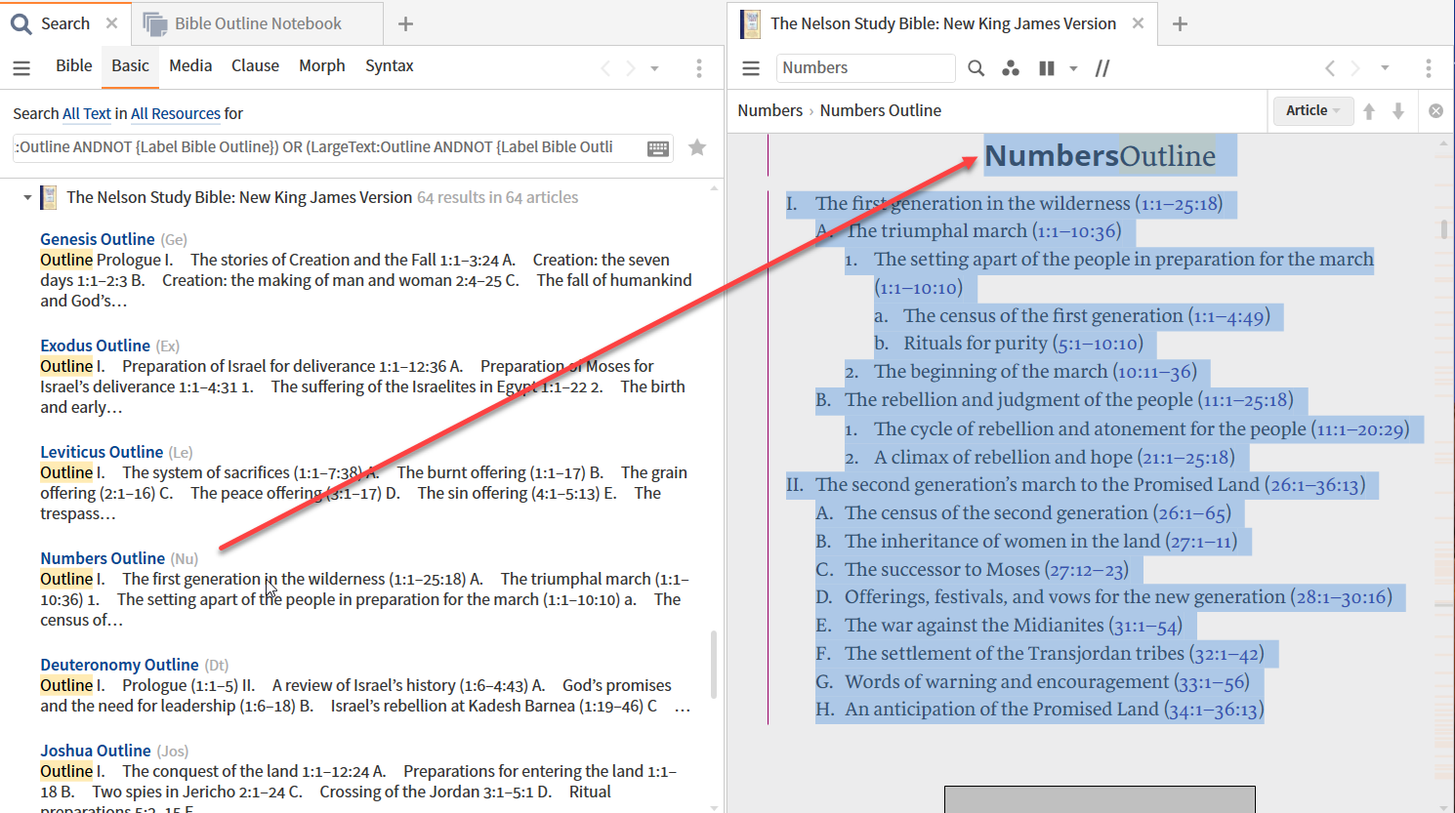Collapse Nelson Study Bible results group
This screenshot has width=1455, height=813.
tap(27, 197)
